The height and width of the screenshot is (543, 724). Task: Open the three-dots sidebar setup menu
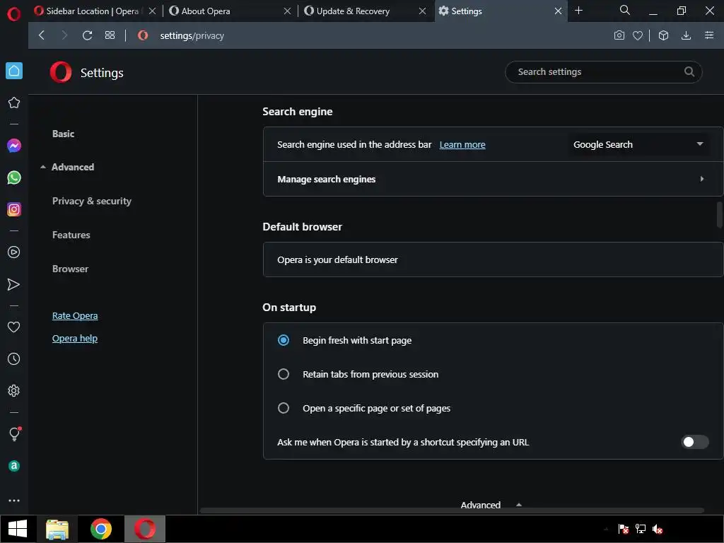tap(14, 501)
